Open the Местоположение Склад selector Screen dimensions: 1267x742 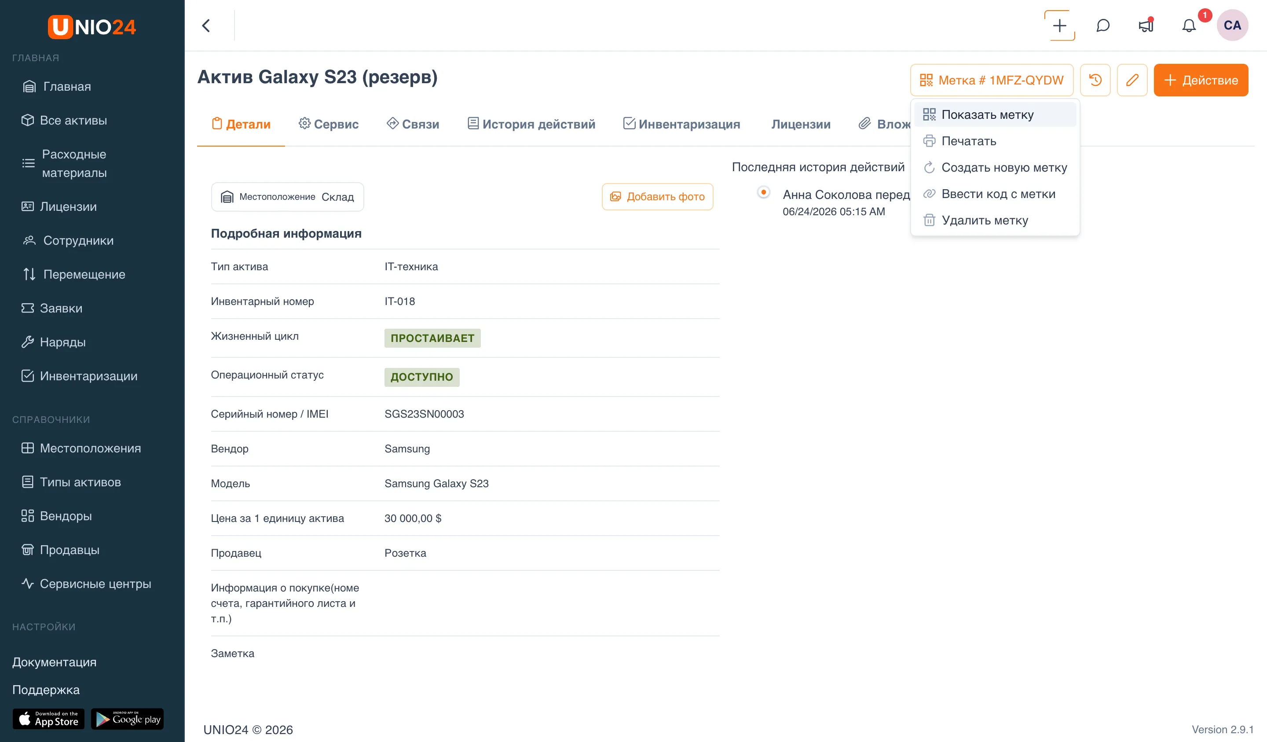pyautogui.click(x=287, y=197)
